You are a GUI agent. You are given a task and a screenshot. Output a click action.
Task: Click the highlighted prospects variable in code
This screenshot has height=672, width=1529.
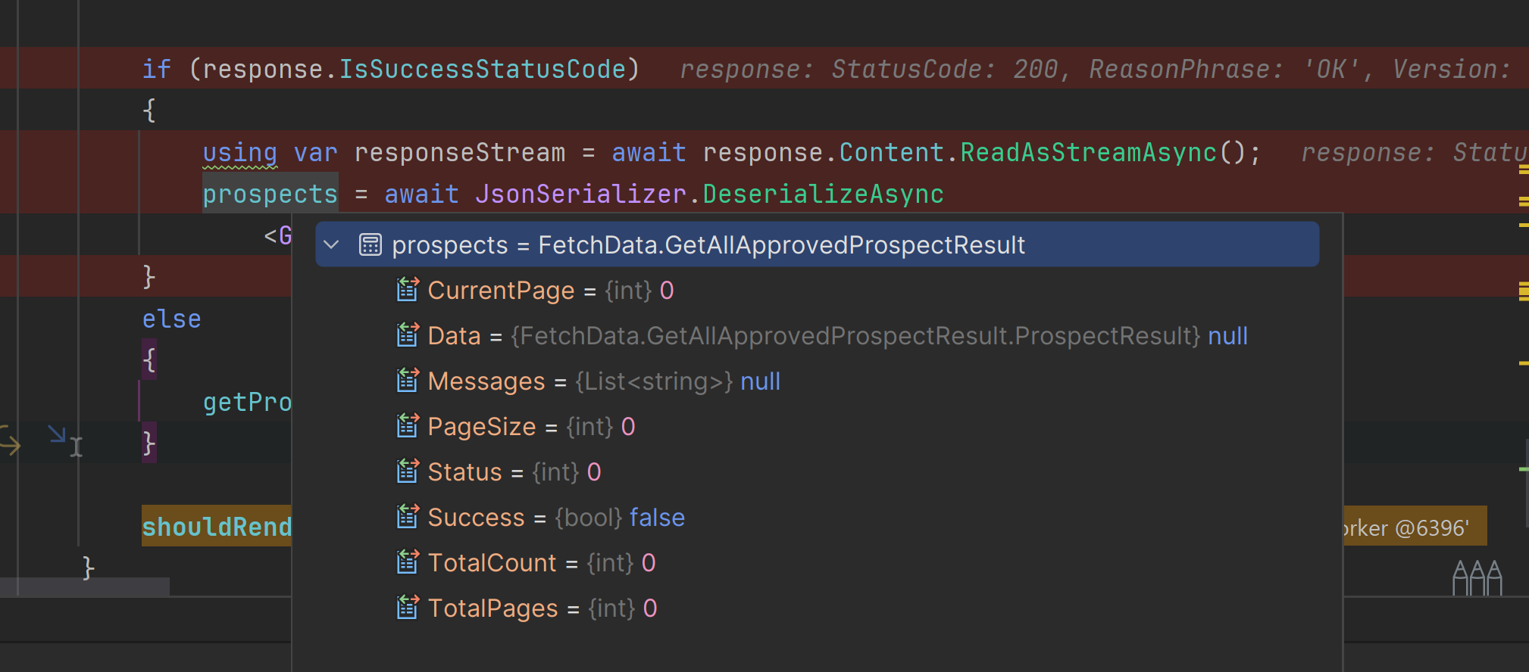[270, 194]
